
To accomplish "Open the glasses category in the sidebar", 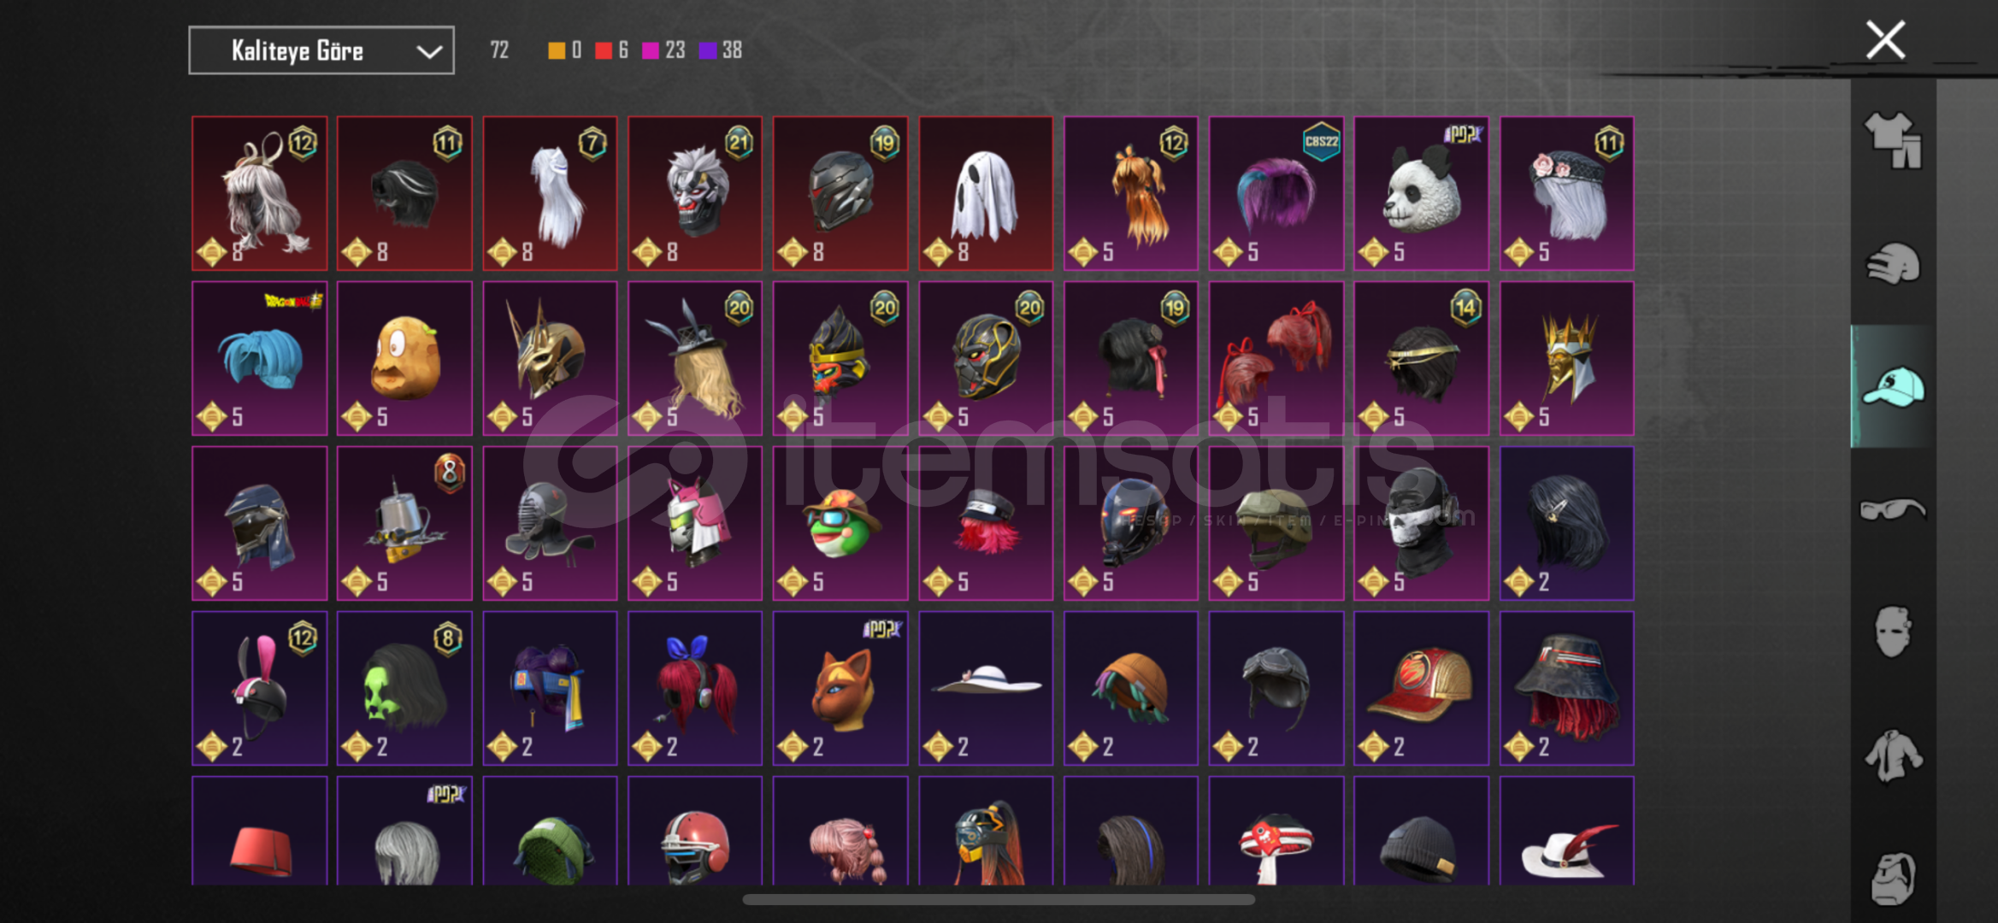I will (1893, 510).
